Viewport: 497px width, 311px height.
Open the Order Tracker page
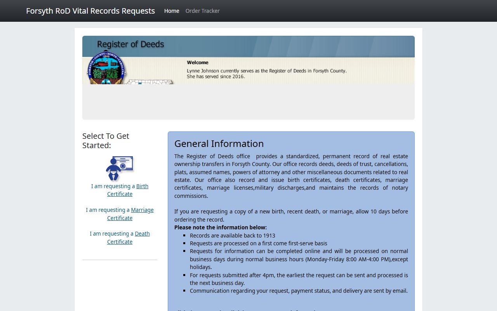(x=203, y=11)
